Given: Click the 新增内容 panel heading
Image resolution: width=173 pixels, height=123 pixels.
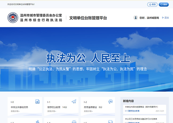Looking at the screenshot, I should click(x=128, y=101).
